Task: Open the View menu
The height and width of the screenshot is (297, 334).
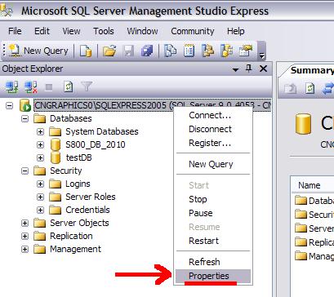Action: [x=71, y=31]
